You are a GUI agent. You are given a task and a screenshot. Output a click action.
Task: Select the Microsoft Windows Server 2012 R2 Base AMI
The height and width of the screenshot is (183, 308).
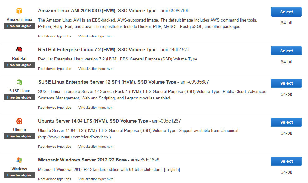click(286, 161)
